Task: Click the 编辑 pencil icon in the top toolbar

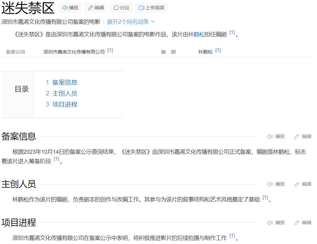Action: tap(90, 8)
